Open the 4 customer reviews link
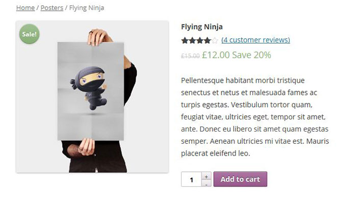Viewport: 357px width, 204px height. 256,40
